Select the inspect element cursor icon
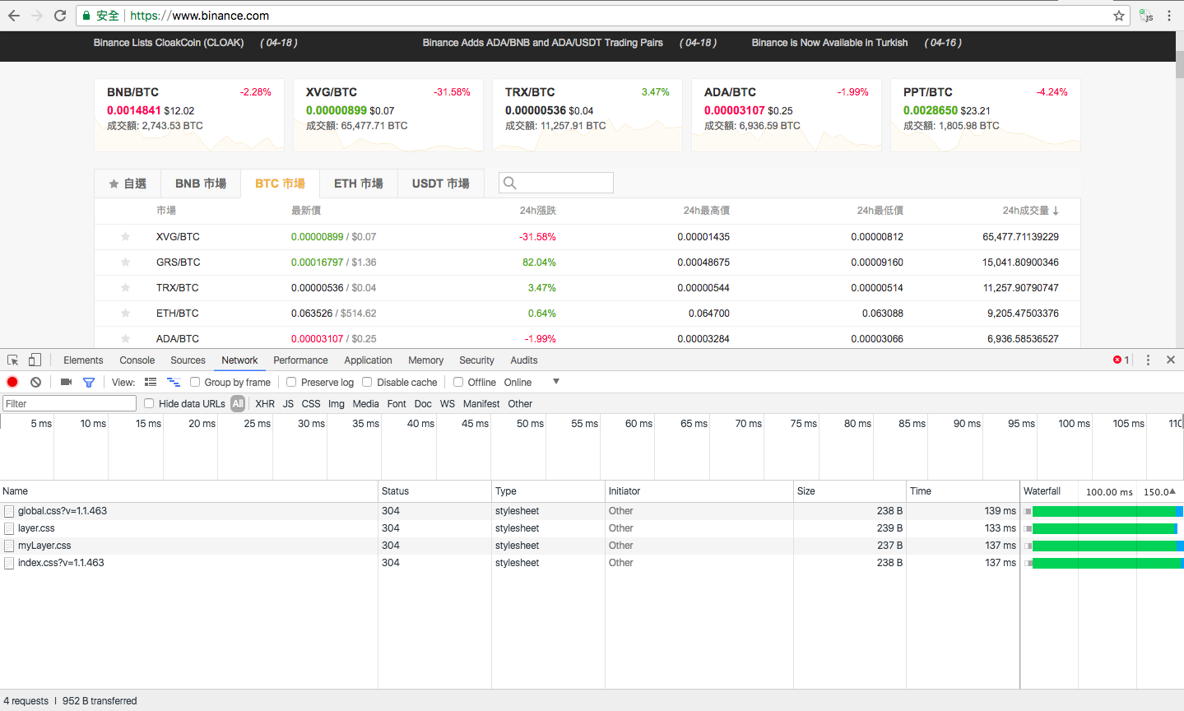 [13, 360]
